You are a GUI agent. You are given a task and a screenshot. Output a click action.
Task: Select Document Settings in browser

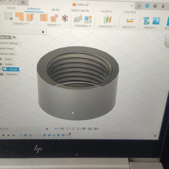9,43
